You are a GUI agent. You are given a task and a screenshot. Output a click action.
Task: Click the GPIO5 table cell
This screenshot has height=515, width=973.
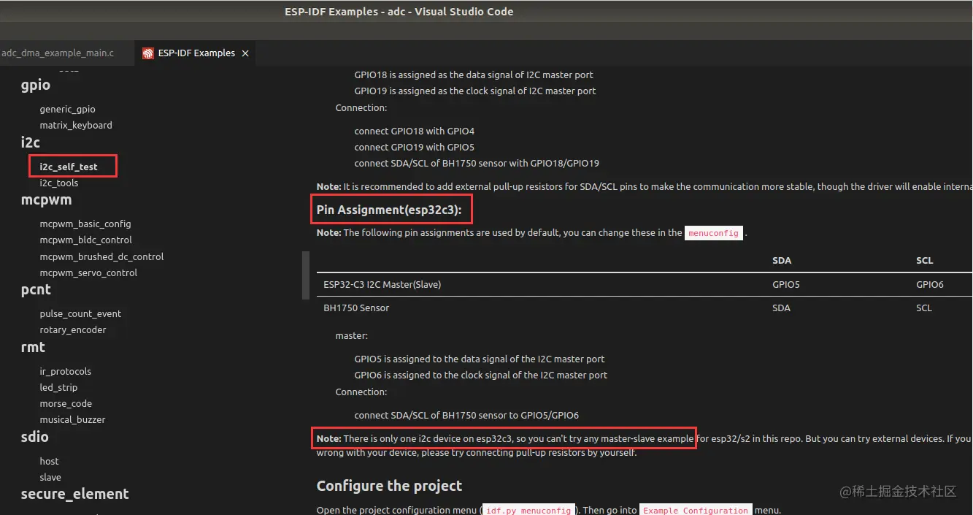(x=785, y=284)
